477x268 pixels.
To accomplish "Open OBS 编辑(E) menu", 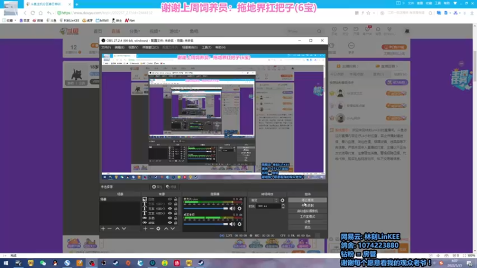I will pyautogui.click(x=119, y=48).
